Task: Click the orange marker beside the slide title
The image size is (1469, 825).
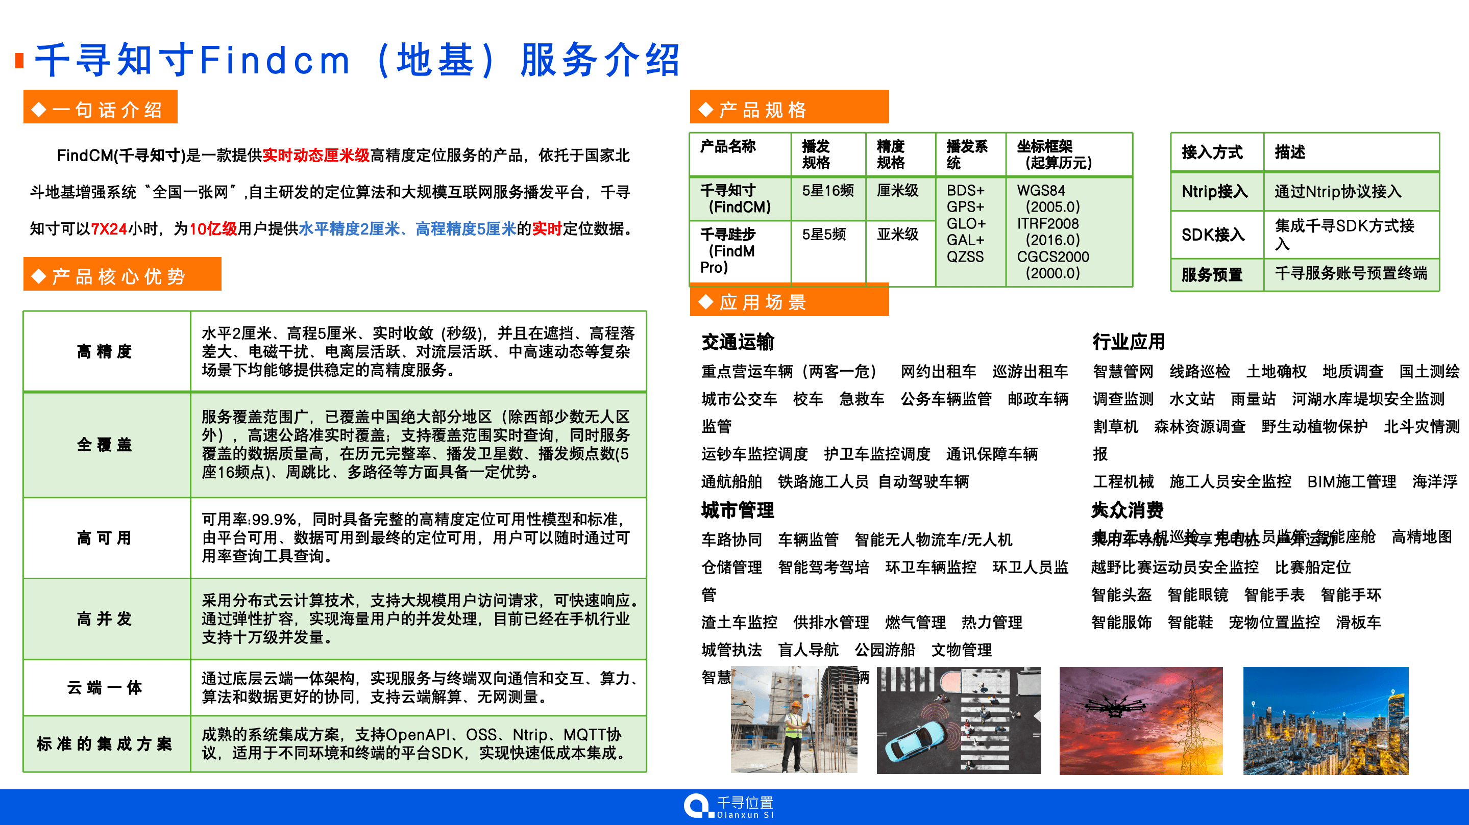Action: pyautogui.click(x=19, y=61)
